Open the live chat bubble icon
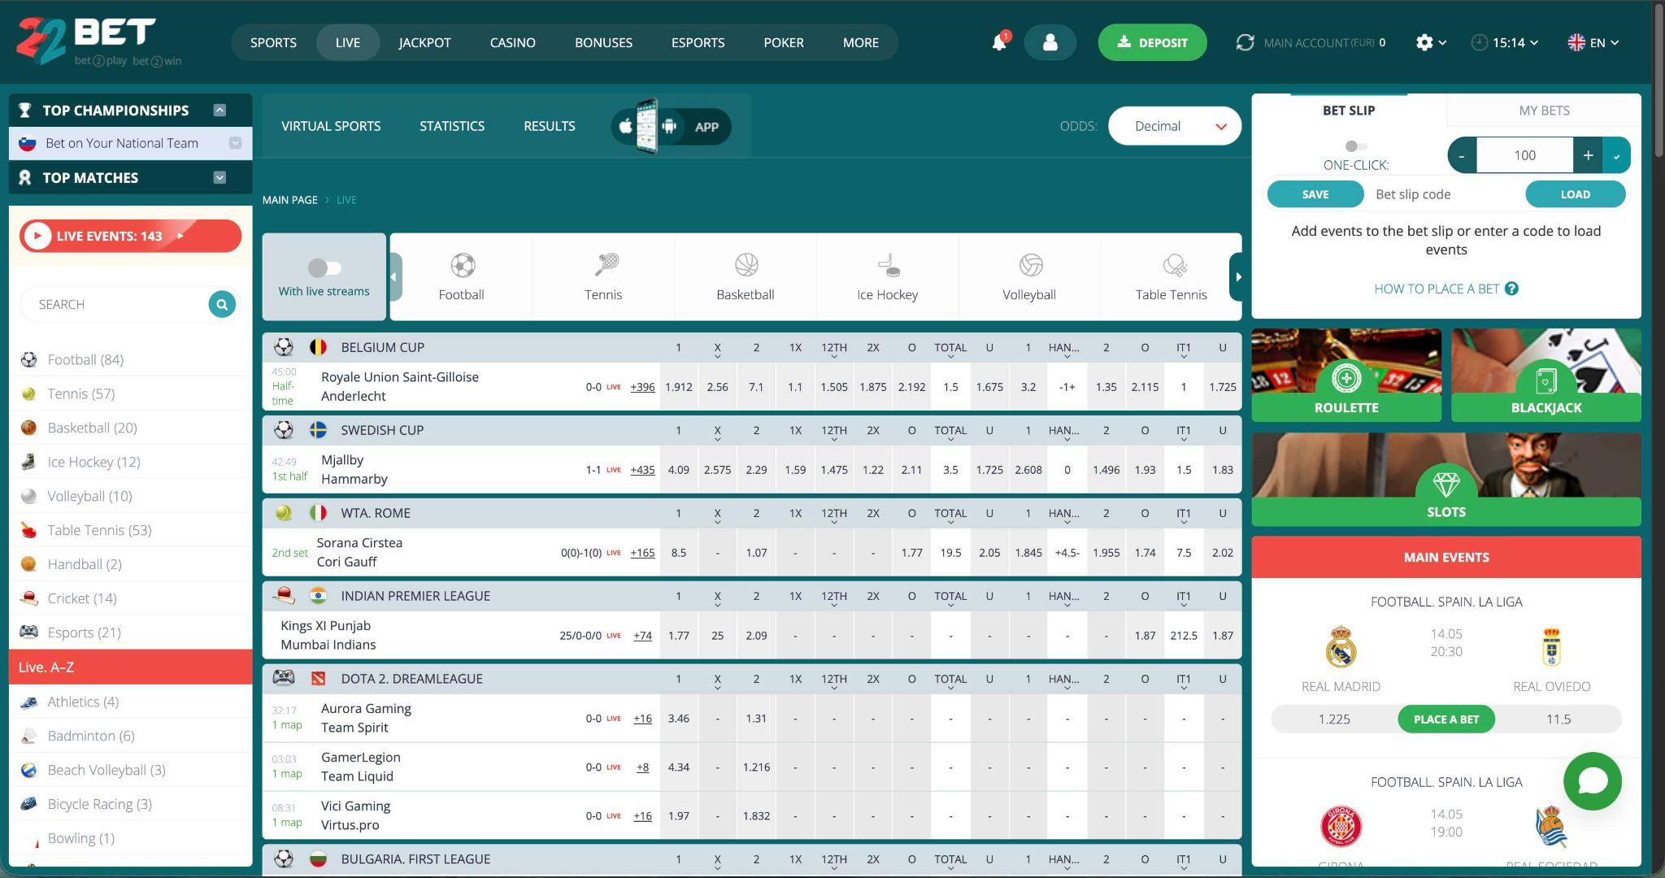Screen dimensions: 1665x878 (1592, 781)
